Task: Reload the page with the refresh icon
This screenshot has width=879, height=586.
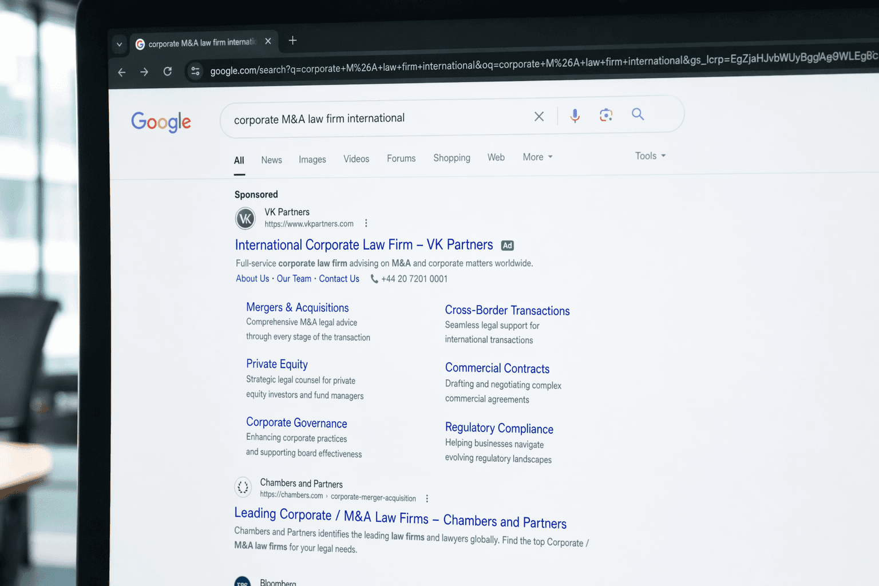Action: click(168, 71)
